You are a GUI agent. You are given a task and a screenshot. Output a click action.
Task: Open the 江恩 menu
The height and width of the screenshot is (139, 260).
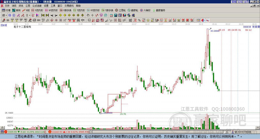pyautogui.click(x=28, y=6)
